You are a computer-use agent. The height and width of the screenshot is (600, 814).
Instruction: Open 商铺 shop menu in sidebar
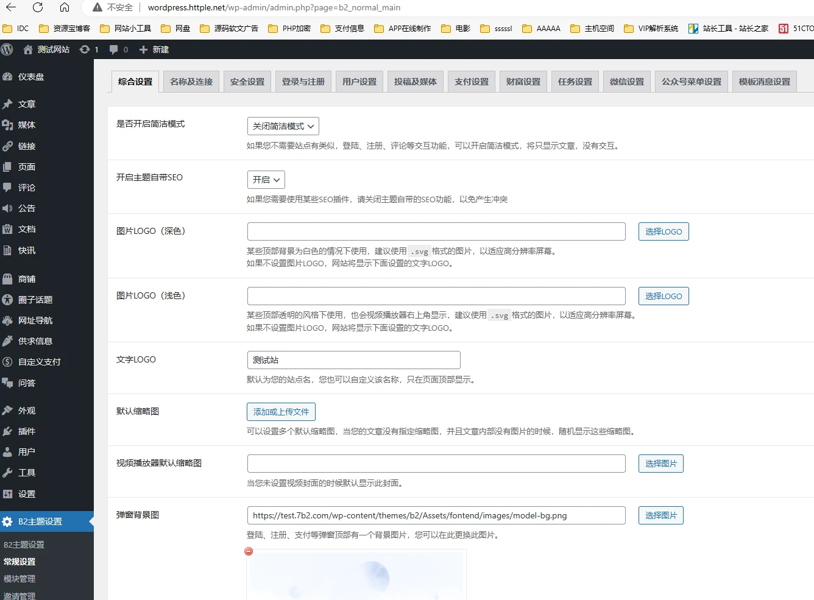[x=26, y=279]
